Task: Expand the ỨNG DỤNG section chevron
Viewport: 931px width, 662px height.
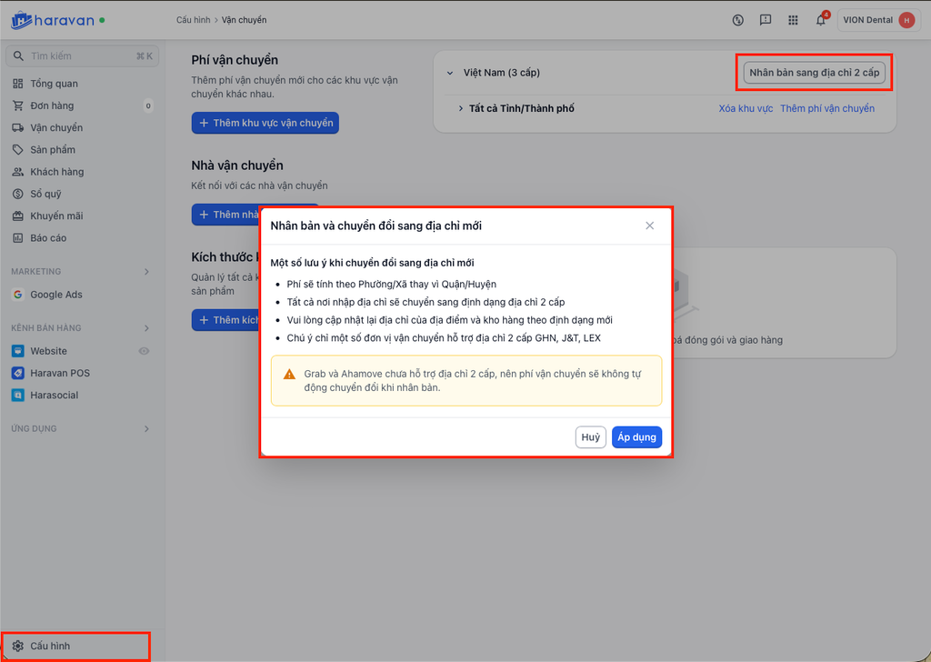Action: (146, 429)
